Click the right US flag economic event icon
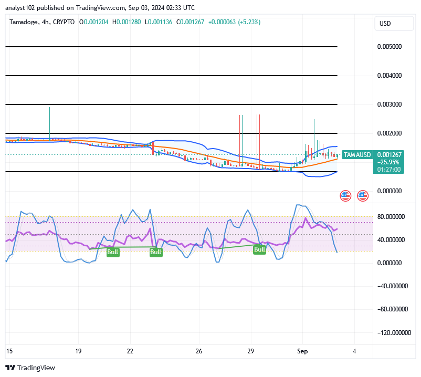Image resolution: width=421 pixels, height=377 pixels. [363, 195]
